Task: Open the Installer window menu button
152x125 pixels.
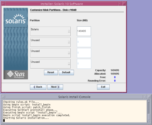Action: point(3,4)
